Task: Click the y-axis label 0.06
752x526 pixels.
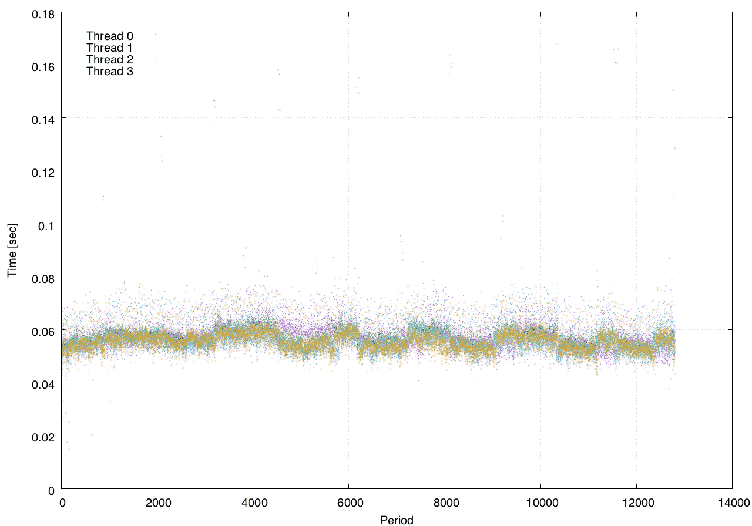Action: [43, 331]
